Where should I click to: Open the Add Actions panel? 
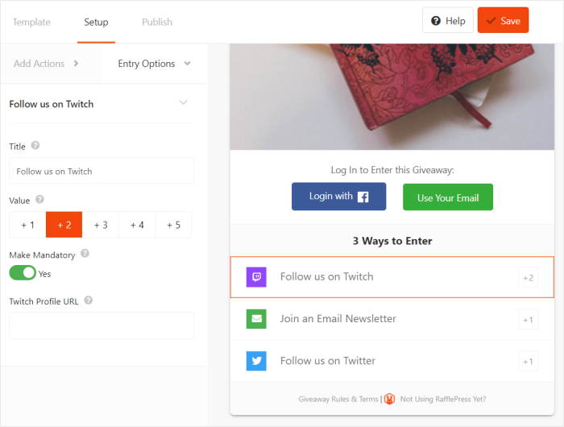coord(46,64)
